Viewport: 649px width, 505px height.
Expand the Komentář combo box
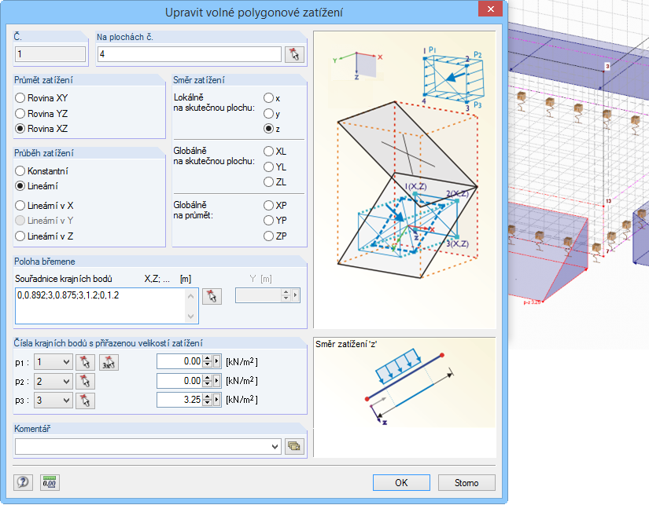275,446
